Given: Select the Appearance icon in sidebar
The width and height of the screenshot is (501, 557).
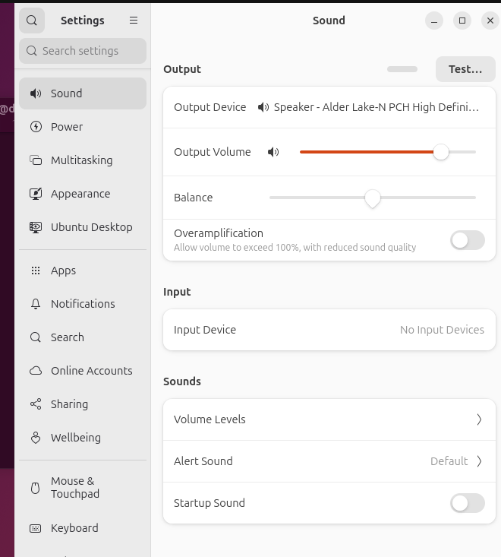Looking at the screenshot, I should click(36, 194).
